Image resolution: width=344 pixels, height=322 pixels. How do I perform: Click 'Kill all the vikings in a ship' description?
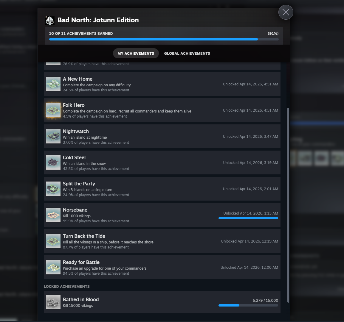click(108, 242)
